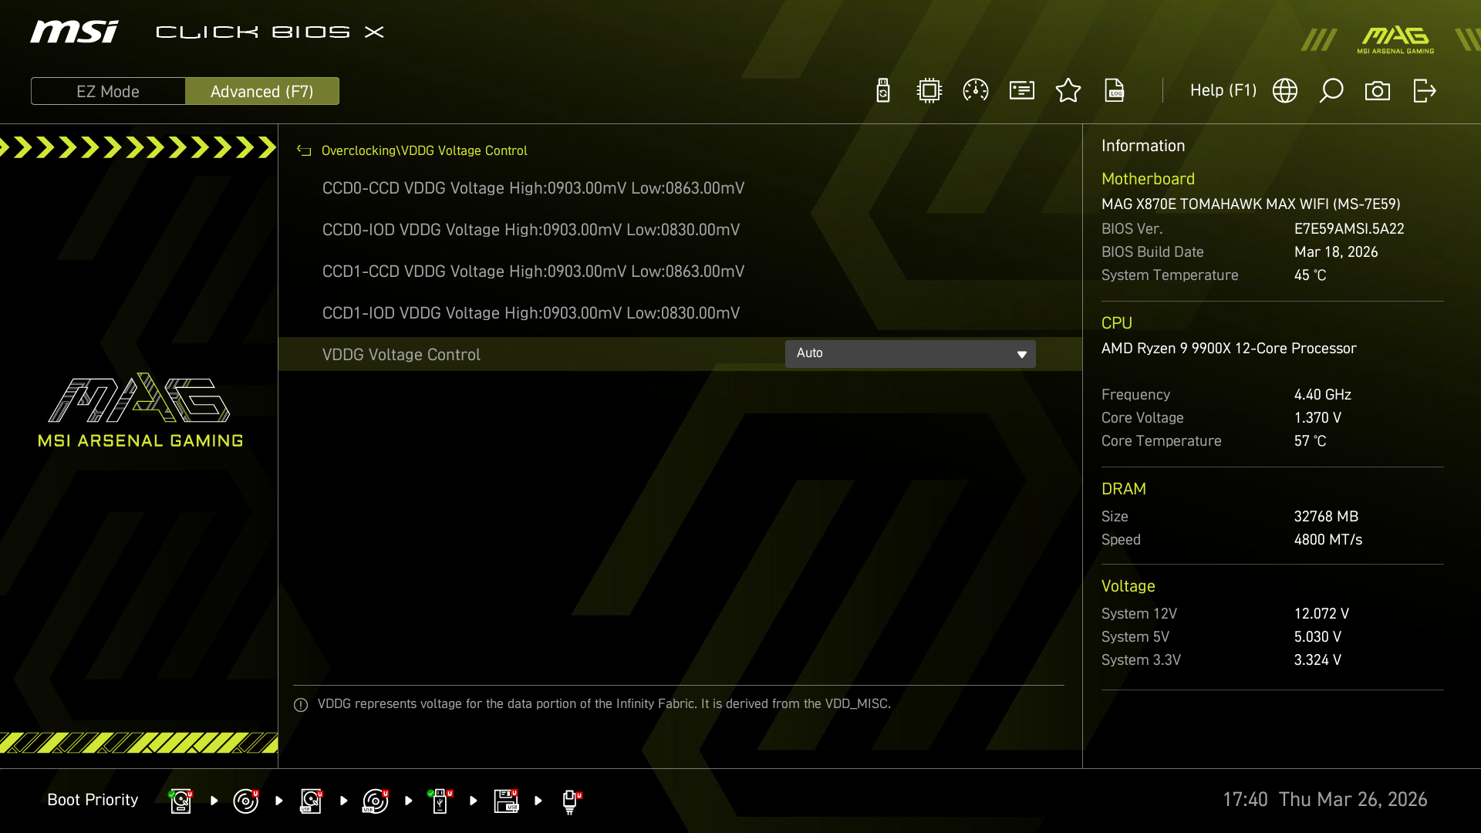Open Help (F1)
The height and width of the screenshot is (833, 1481).
(1223, 90)
